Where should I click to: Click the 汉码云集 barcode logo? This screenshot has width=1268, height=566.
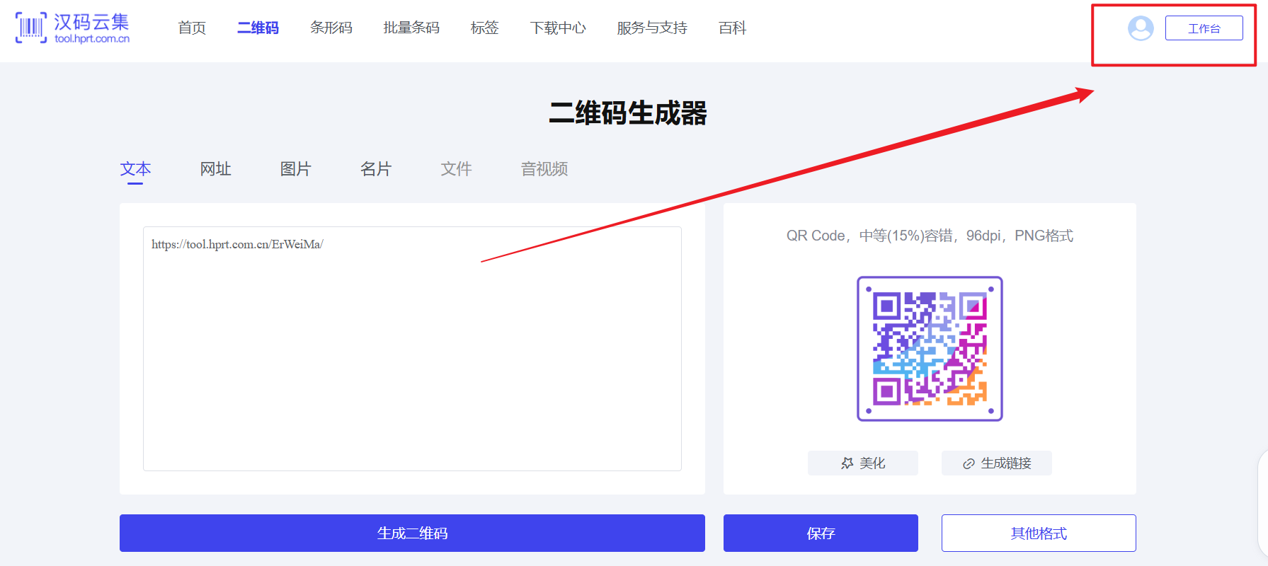point(72,28)
